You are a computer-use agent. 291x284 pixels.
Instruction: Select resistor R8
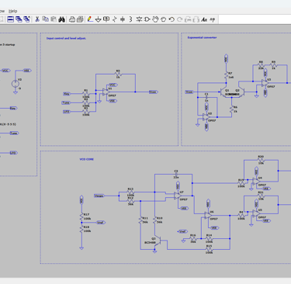pyautogui.click(x=261, y=65)
